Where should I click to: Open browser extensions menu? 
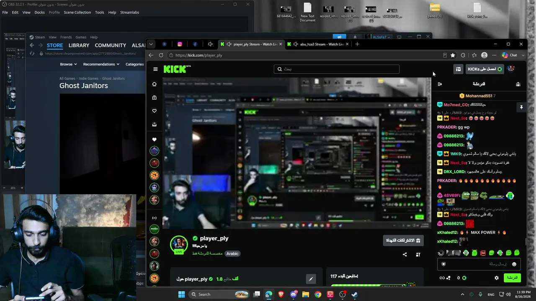pos(463,55)
